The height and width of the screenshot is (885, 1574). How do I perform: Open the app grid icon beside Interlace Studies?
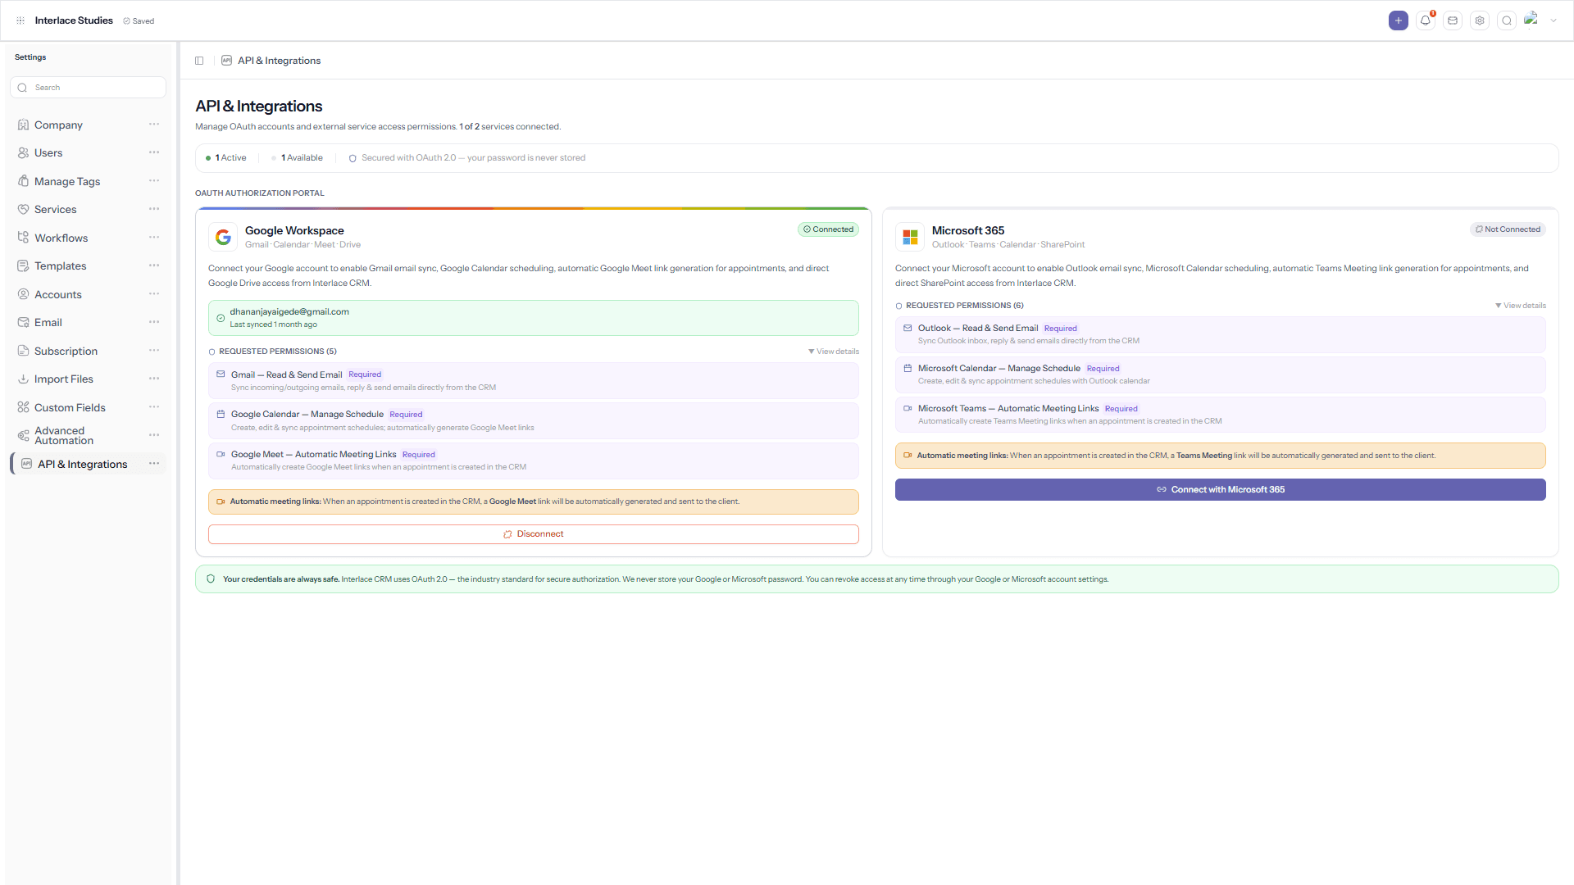click(20, 20)
